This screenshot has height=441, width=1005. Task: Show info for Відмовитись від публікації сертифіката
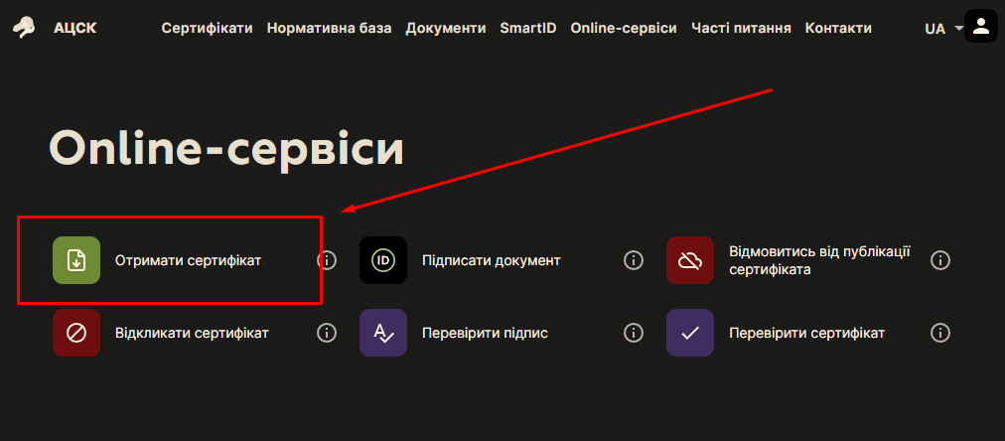pos(940,260)
